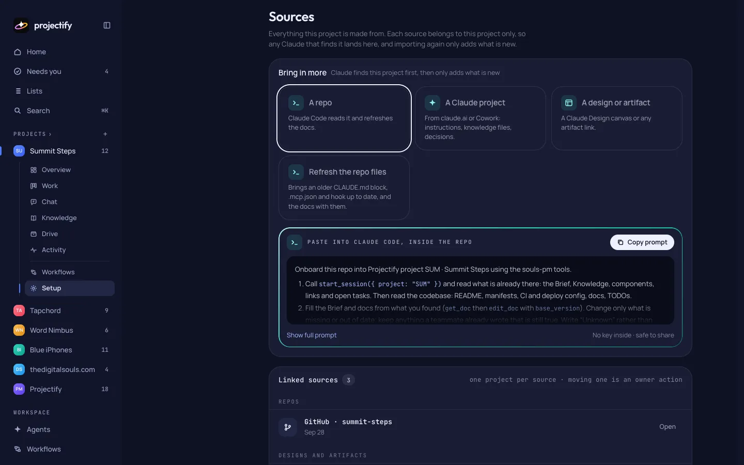Open the Word Nimbus project
The height and width of the screenshot is (465, 744).
[62, 330]
